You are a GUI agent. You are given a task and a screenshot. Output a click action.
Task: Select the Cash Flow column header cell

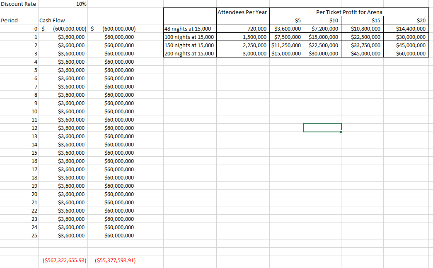52,20
